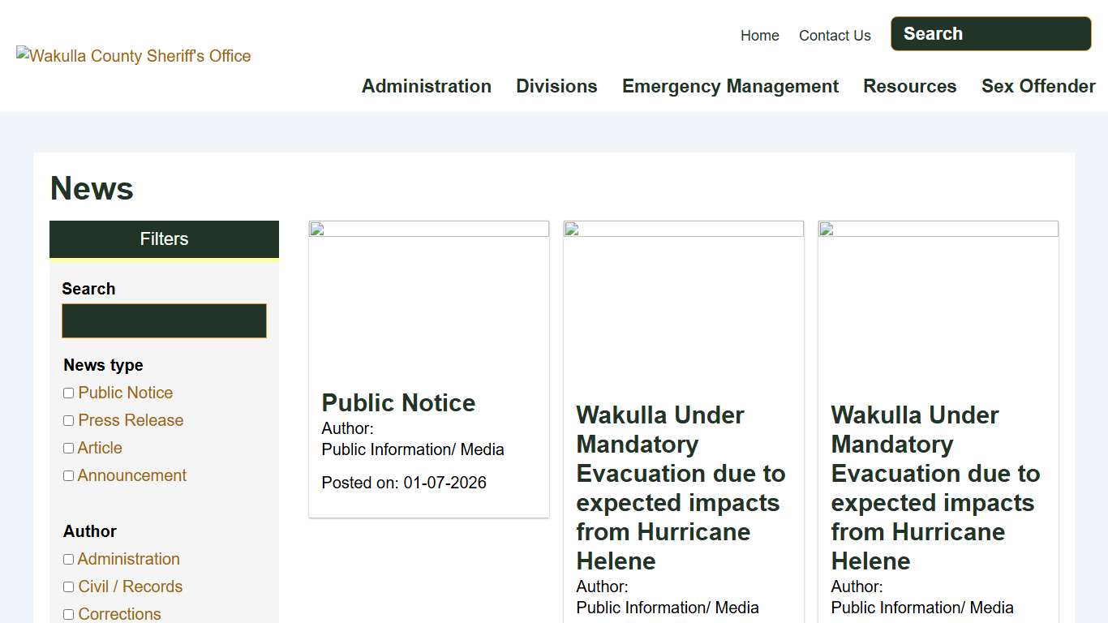Check the Corrections author checkbox
This screenshot has height=623, width=1108.
coord(68,614)
